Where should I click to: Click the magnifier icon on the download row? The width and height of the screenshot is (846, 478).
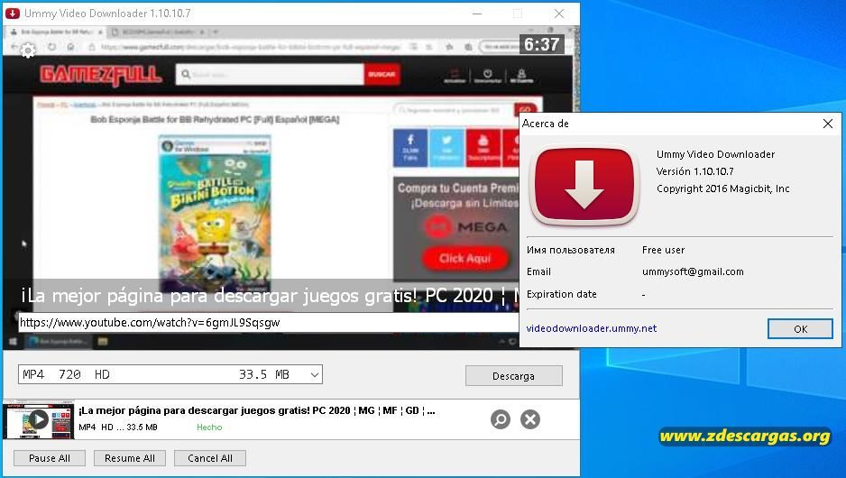pyautogui.click(x=501, y=419)
